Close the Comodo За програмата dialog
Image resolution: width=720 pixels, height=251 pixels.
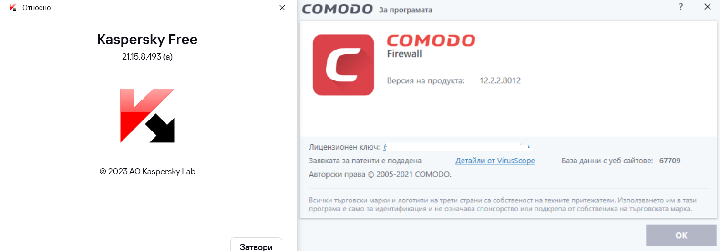coord(707,7)
